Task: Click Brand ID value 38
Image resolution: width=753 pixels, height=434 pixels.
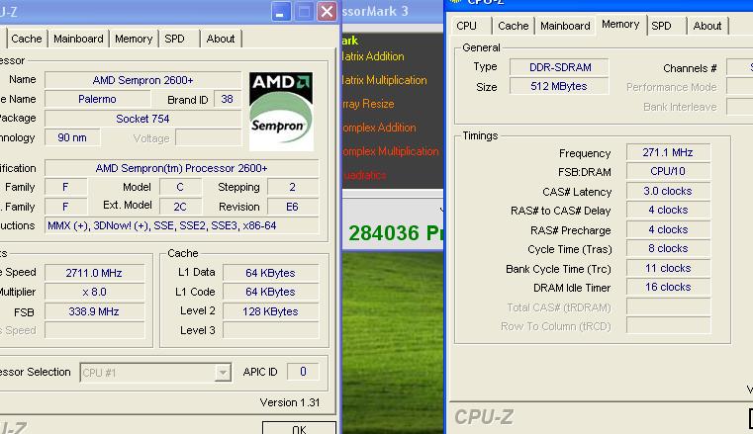Action: (x=228, y=99)
